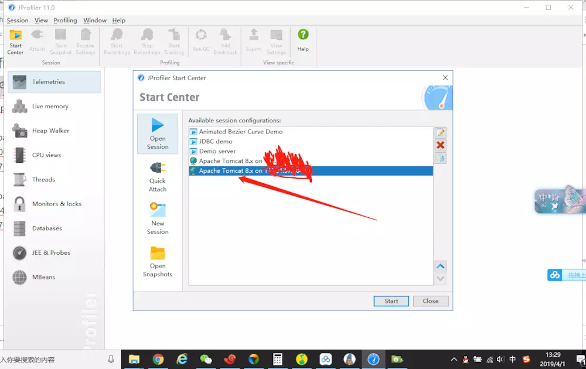Click the microphone icon in search box

111,359
